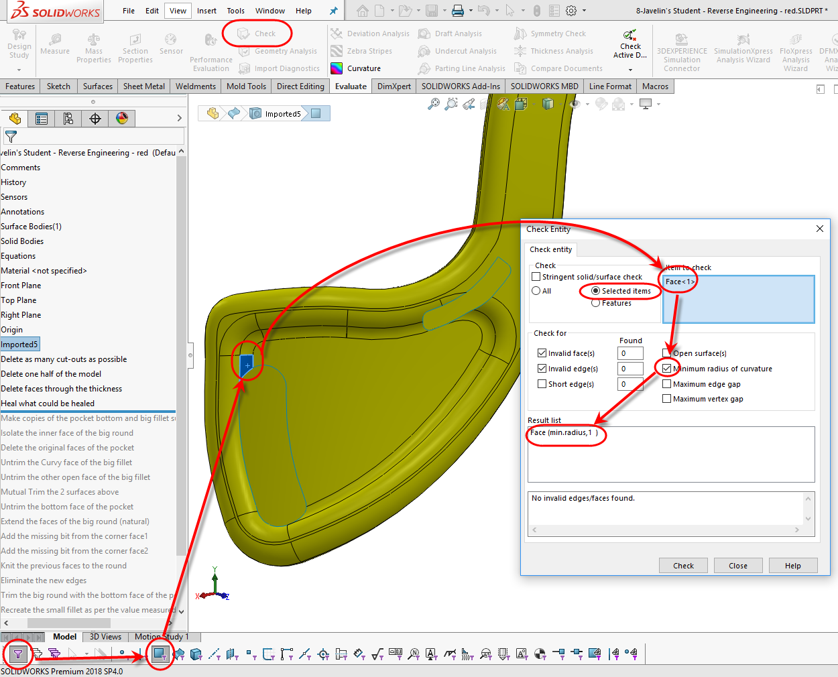Select the All radio button
The width and height of the screenshot is (838, 677).
(x=536, y=291)
